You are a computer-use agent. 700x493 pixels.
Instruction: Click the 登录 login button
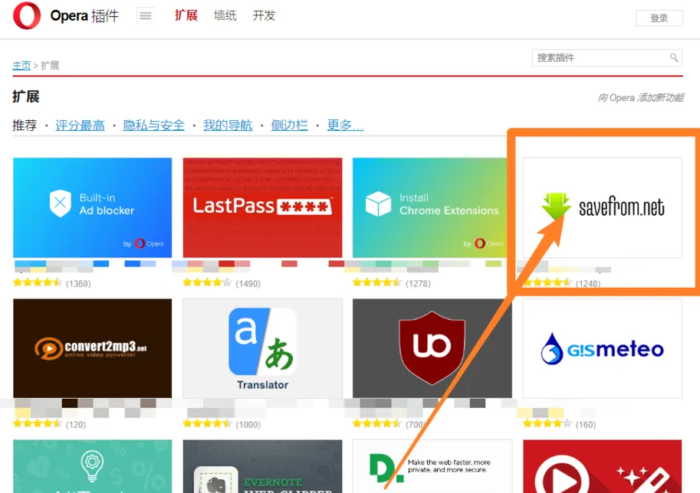tap(659, 18)
